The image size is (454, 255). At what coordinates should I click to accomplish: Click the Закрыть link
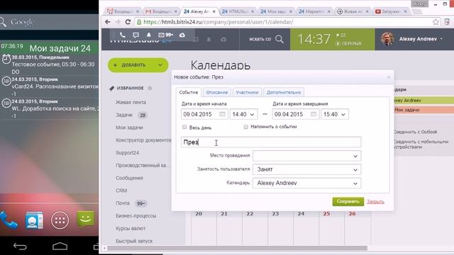(x=375, y=202)
